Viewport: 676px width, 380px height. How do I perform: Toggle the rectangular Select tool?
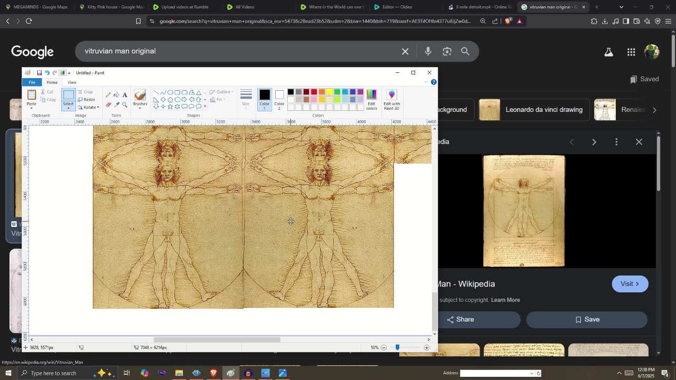pyautogui.click(x=69, y=96)
